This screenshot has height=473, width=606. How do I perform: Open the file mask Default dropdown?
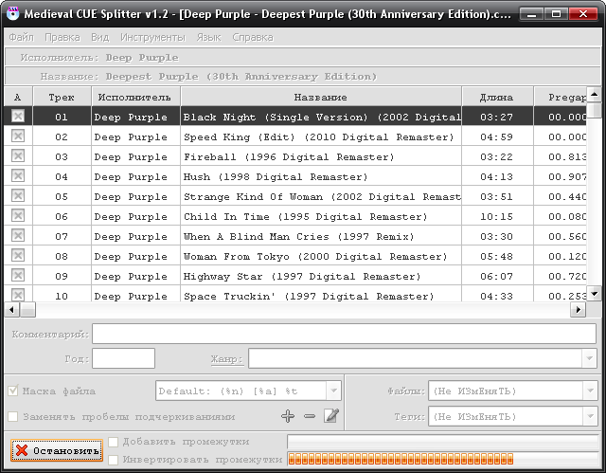tap(333, 391)
